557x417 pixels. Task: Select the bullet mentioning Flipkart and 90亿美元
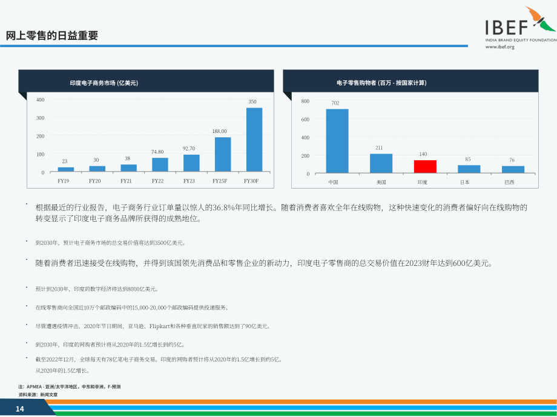153,326
